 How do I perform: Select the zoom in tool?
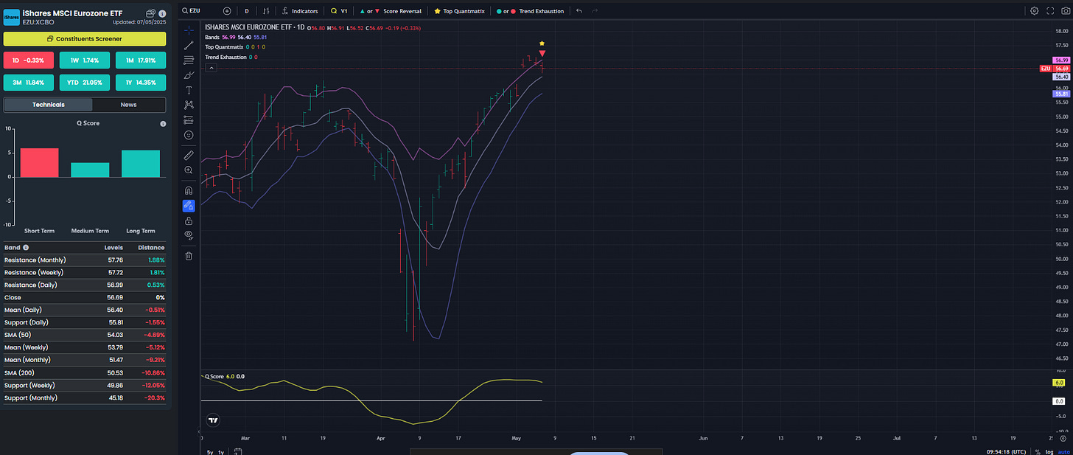point(189,170)
